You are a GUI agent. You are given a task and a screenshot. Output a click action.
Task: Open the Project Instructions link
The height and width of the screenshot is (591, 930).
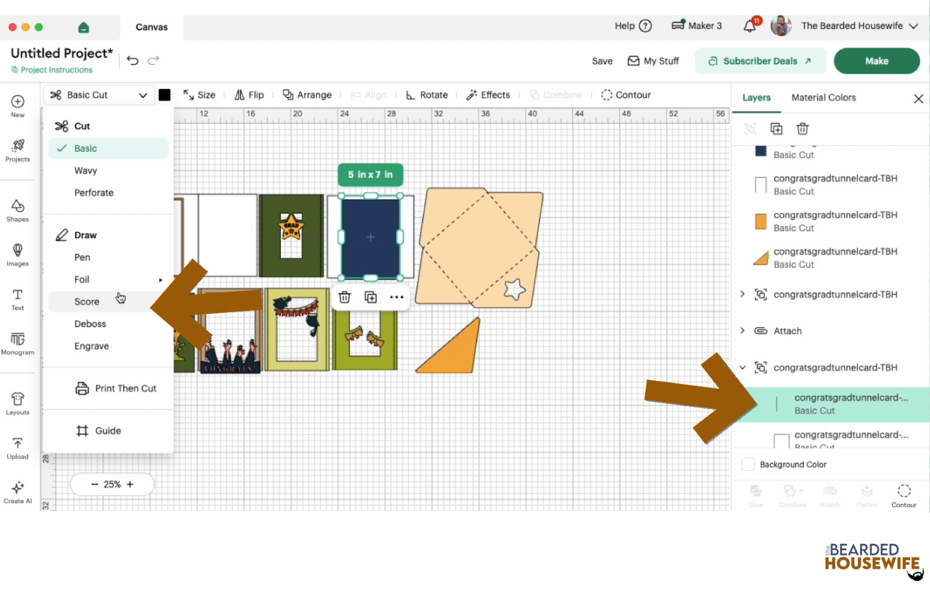point(52,70)
